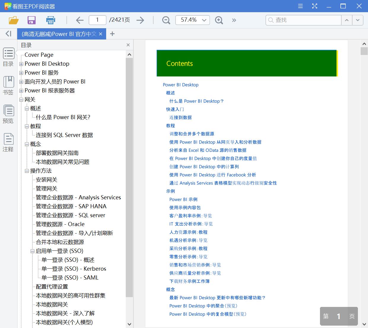Expand Power BI 报表服务器 node

coord(21,91)
